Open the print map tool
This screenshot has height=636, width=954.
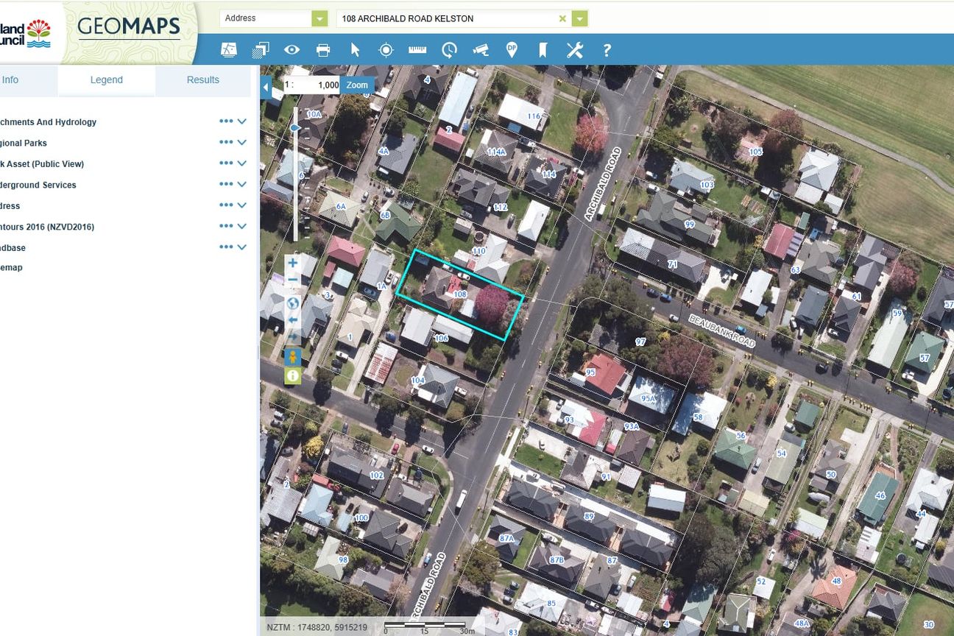pos(323,49)
